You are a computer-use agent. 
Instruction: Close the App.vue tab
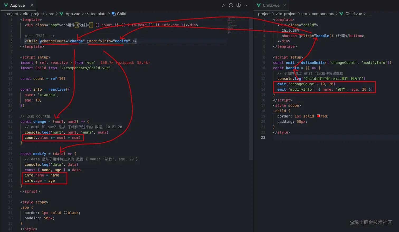(32, 5)
